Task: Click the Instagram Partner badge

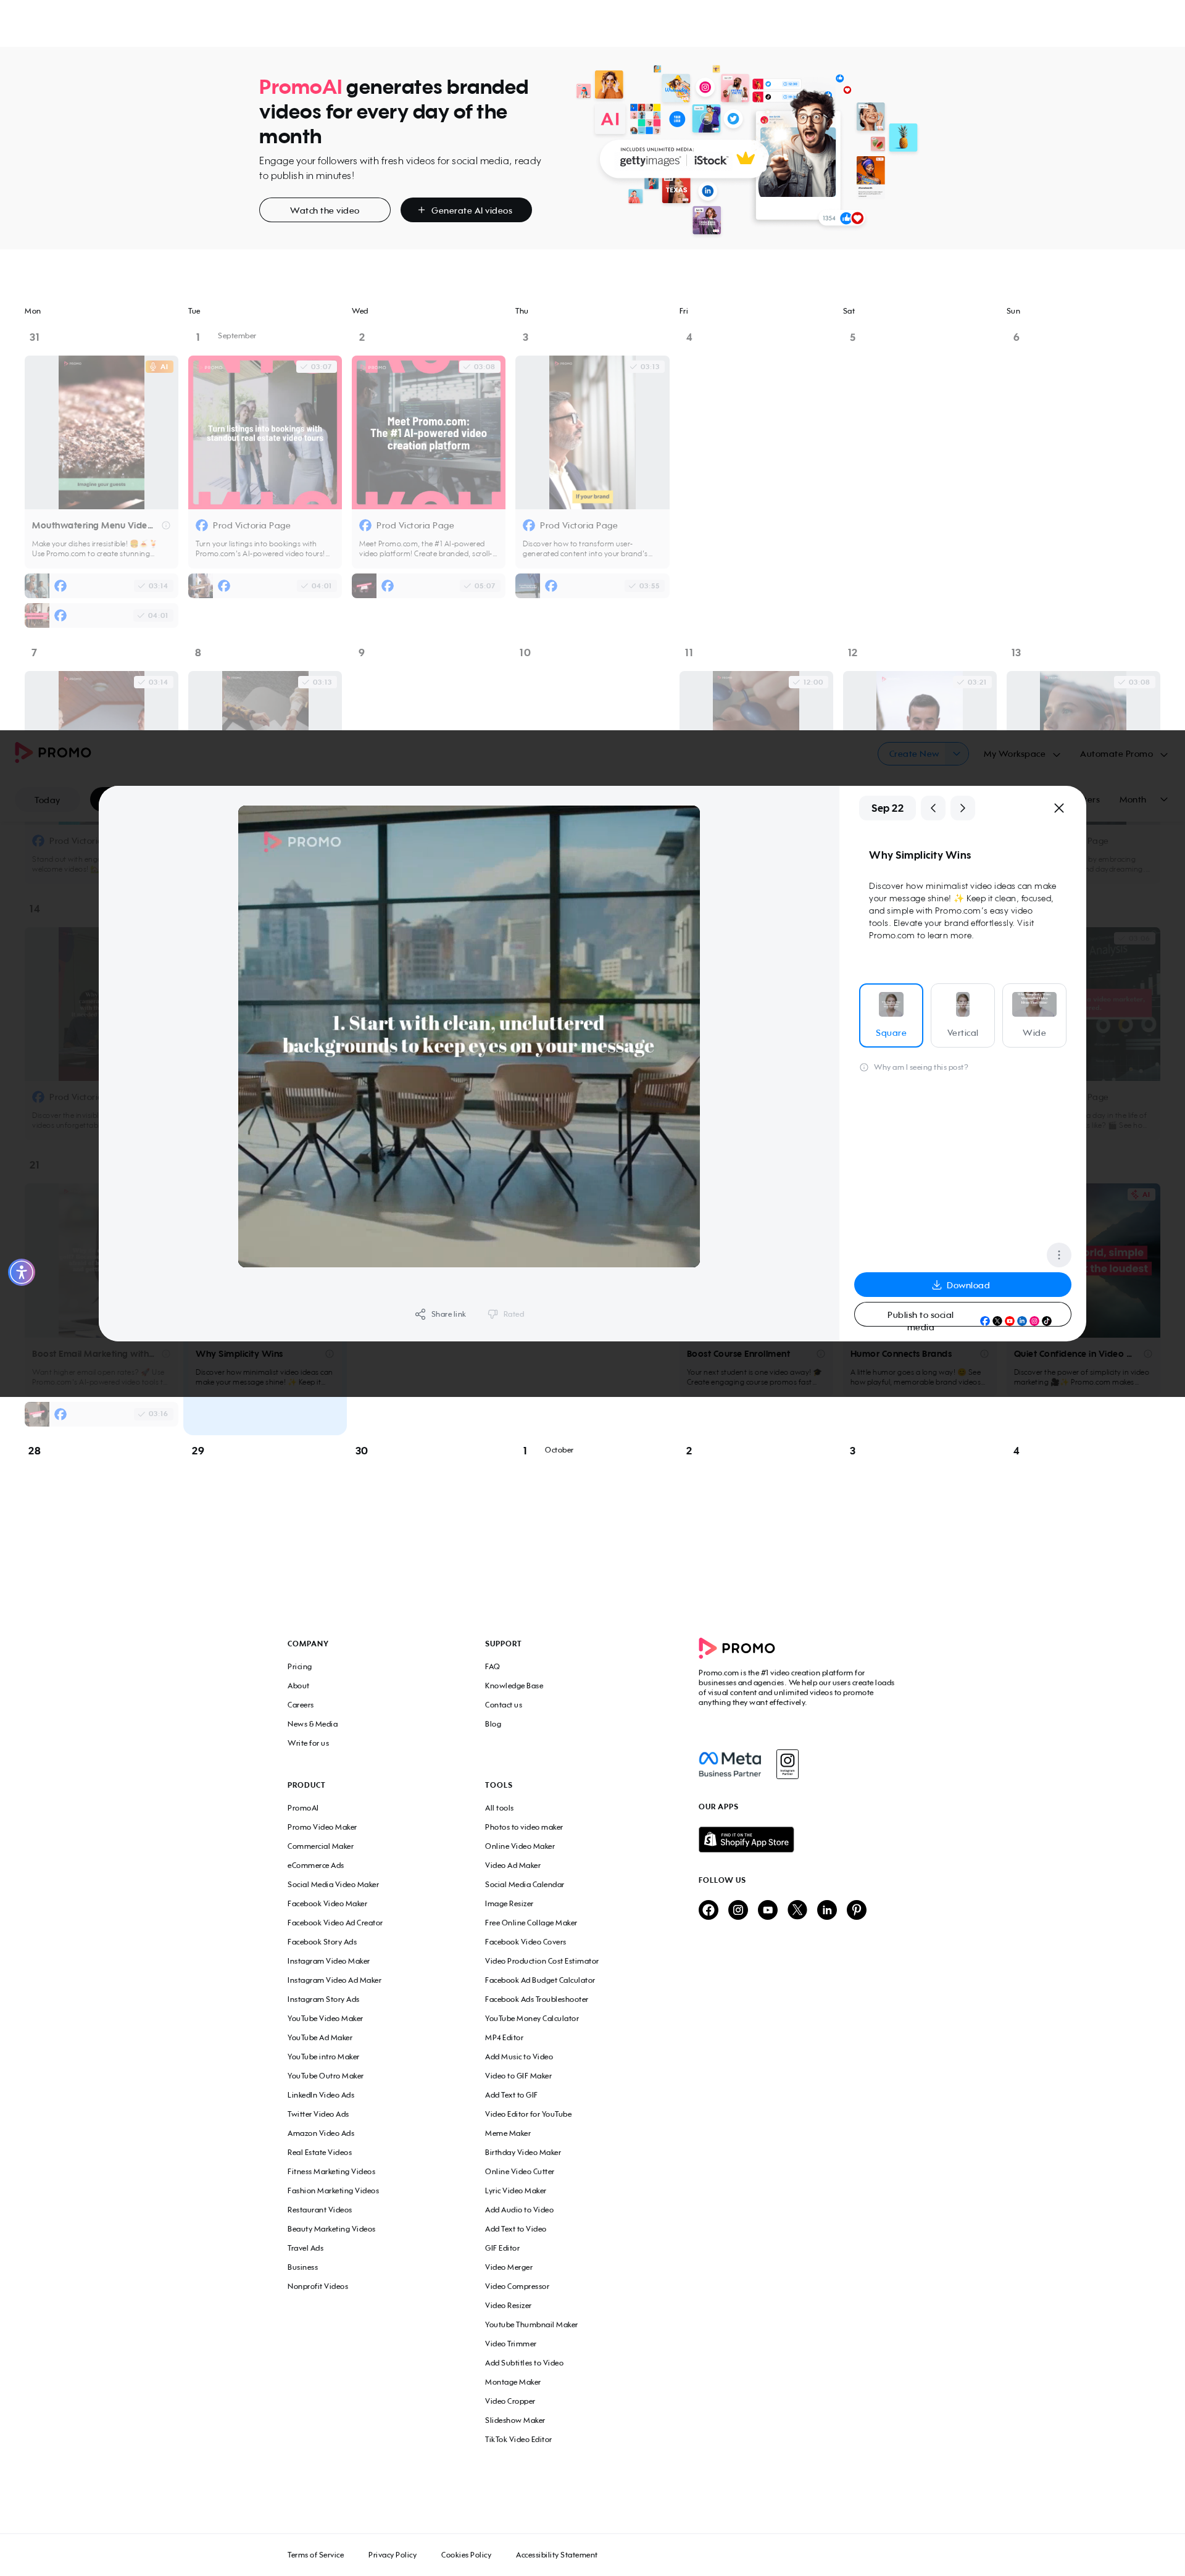Action: [787, 1764]
